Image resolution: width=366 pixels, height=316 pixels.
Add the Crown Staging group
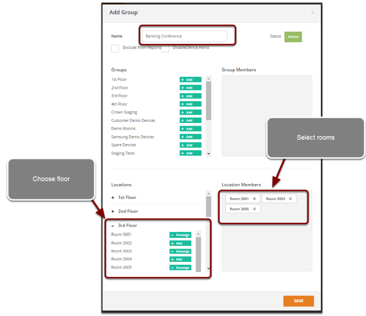click(x=190, y=112)
